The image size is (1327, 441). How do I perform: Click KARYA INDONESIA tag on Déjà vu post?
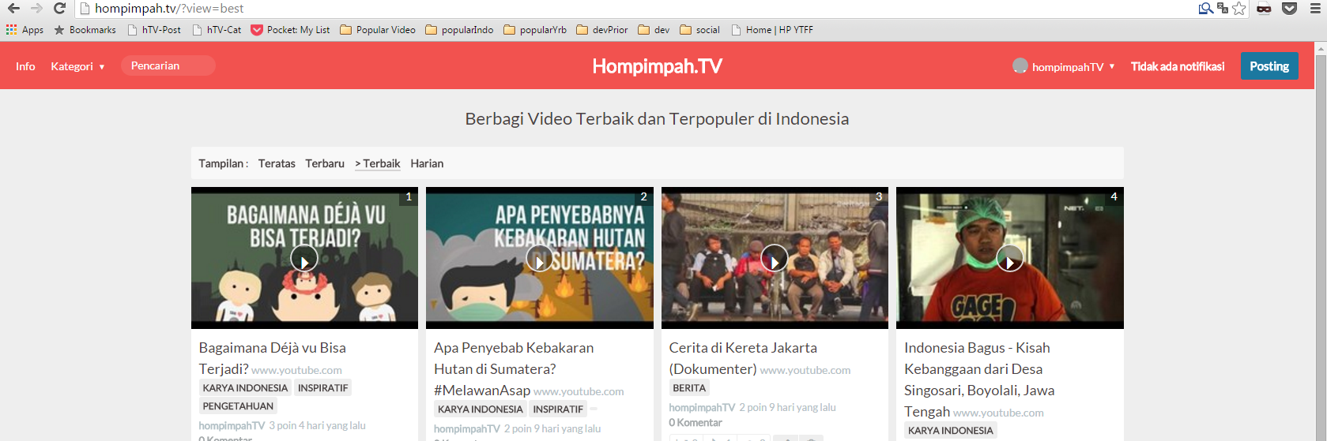[245, 388]
